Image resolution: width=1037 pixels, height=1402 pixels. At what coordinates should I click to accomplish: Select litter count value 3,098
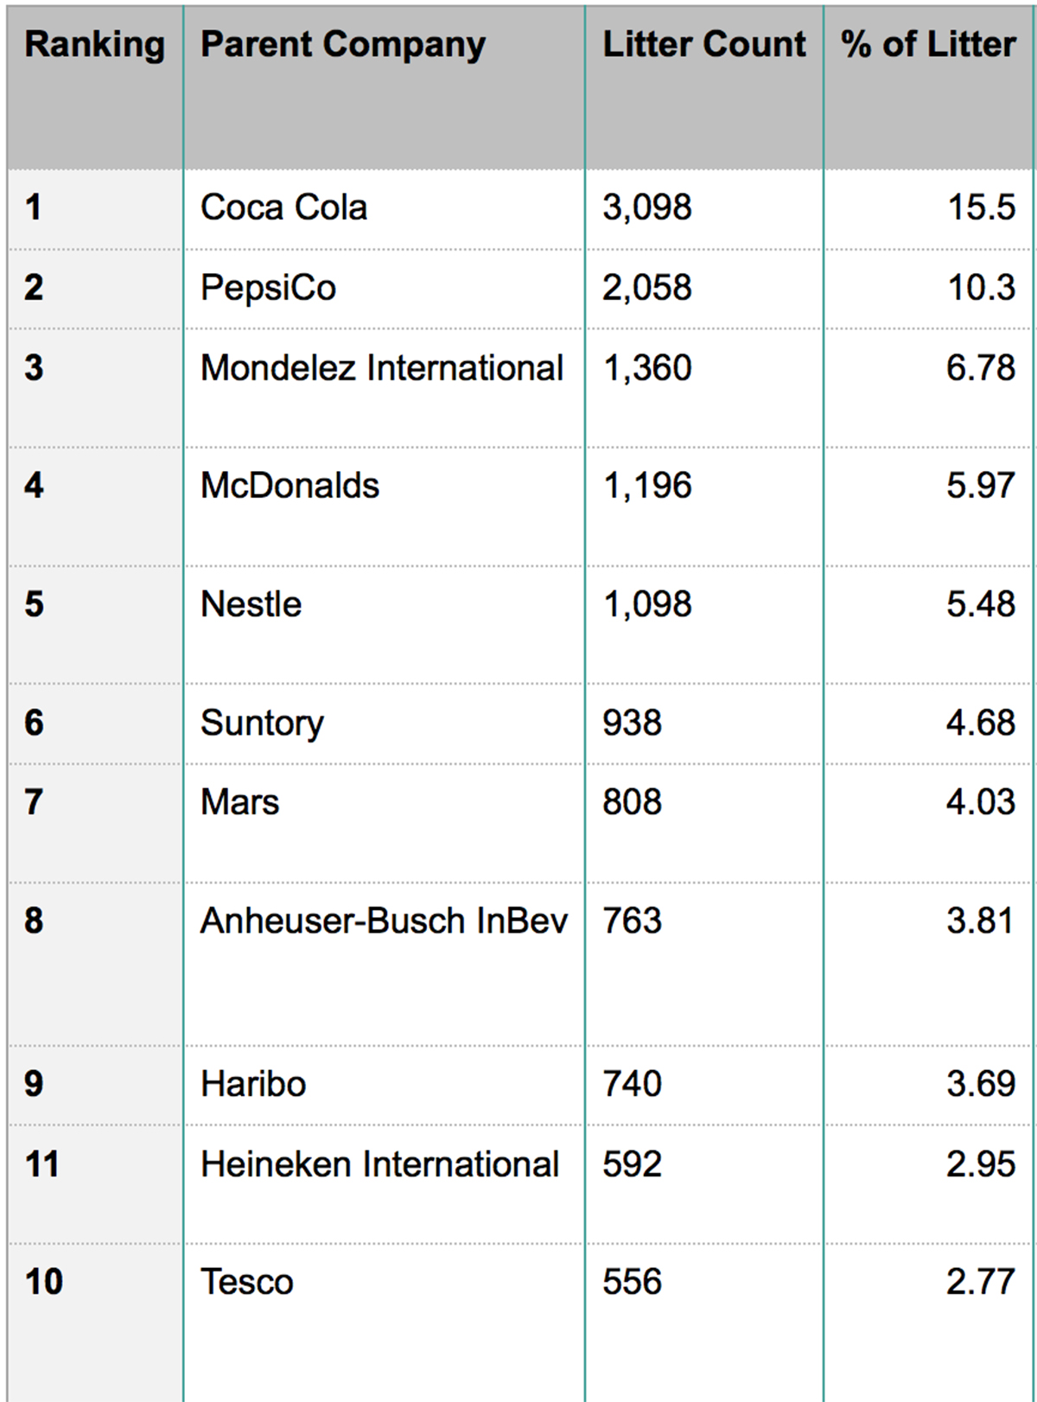click(646, 208)
